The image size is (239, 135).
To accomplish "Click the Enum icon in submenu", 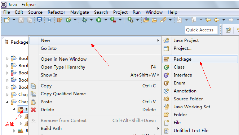I will click(x=166, y=83).
